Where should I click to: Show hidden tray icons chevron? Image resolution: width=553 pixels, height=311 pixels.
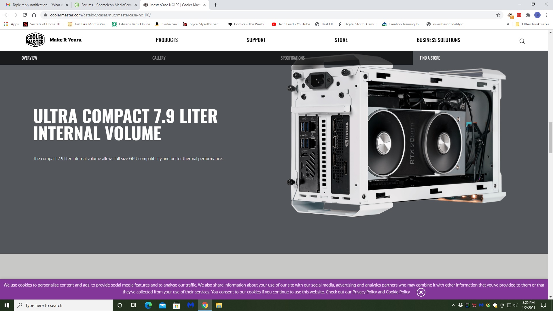453,305
